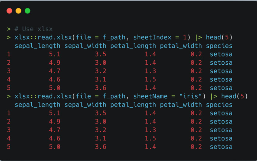257x161 pixels.
Task: Click the red close window dot
Action: [x=9, y=11]
